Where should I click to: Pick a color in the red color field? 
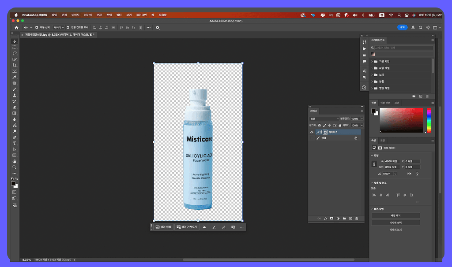coord(401,120)
